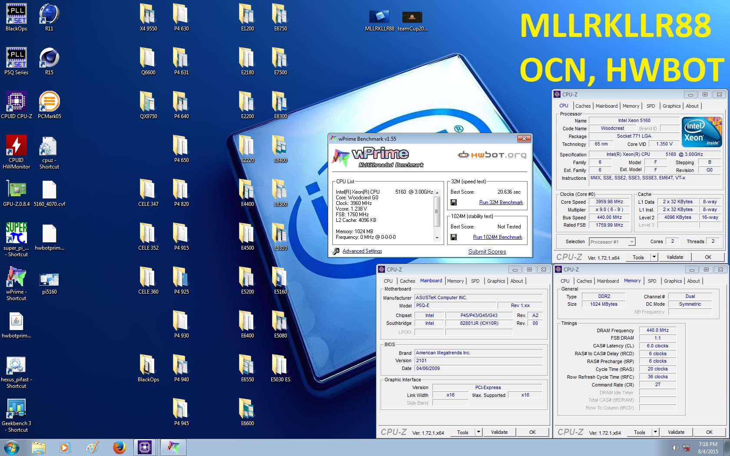Click the HWBOT.org logo in wPrime
The height and width of the screenshot is (456, 730).
[x=492, y=155]
